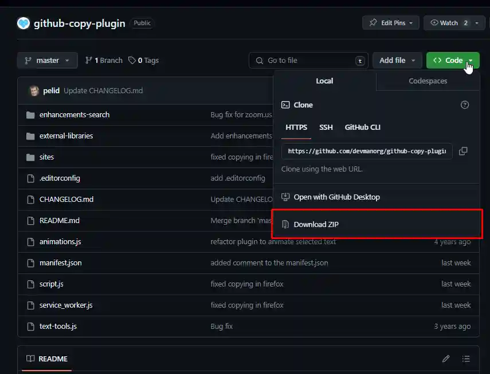This screenshot has height=374, width=490.
Task: View the 0 Tags link
Action: [x=143, y=60]
